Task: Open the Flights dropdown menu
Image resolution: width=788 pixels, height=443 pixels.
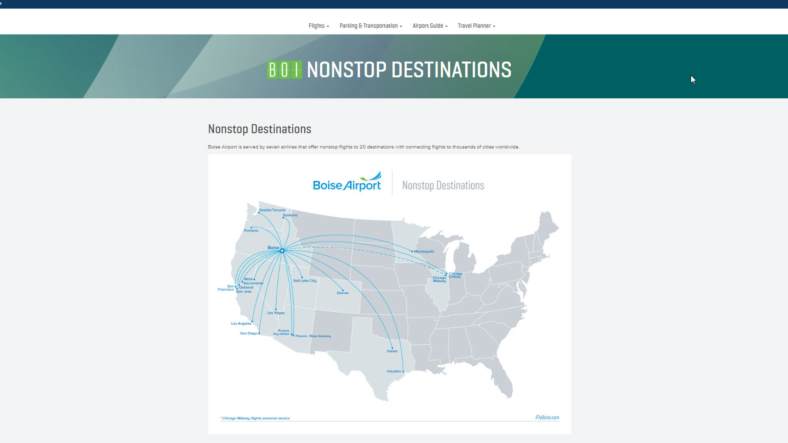Action: [318, 26]
